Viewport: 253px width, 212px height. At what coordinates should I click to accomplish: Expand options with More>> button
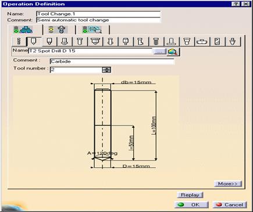click(x=228, y=184)
